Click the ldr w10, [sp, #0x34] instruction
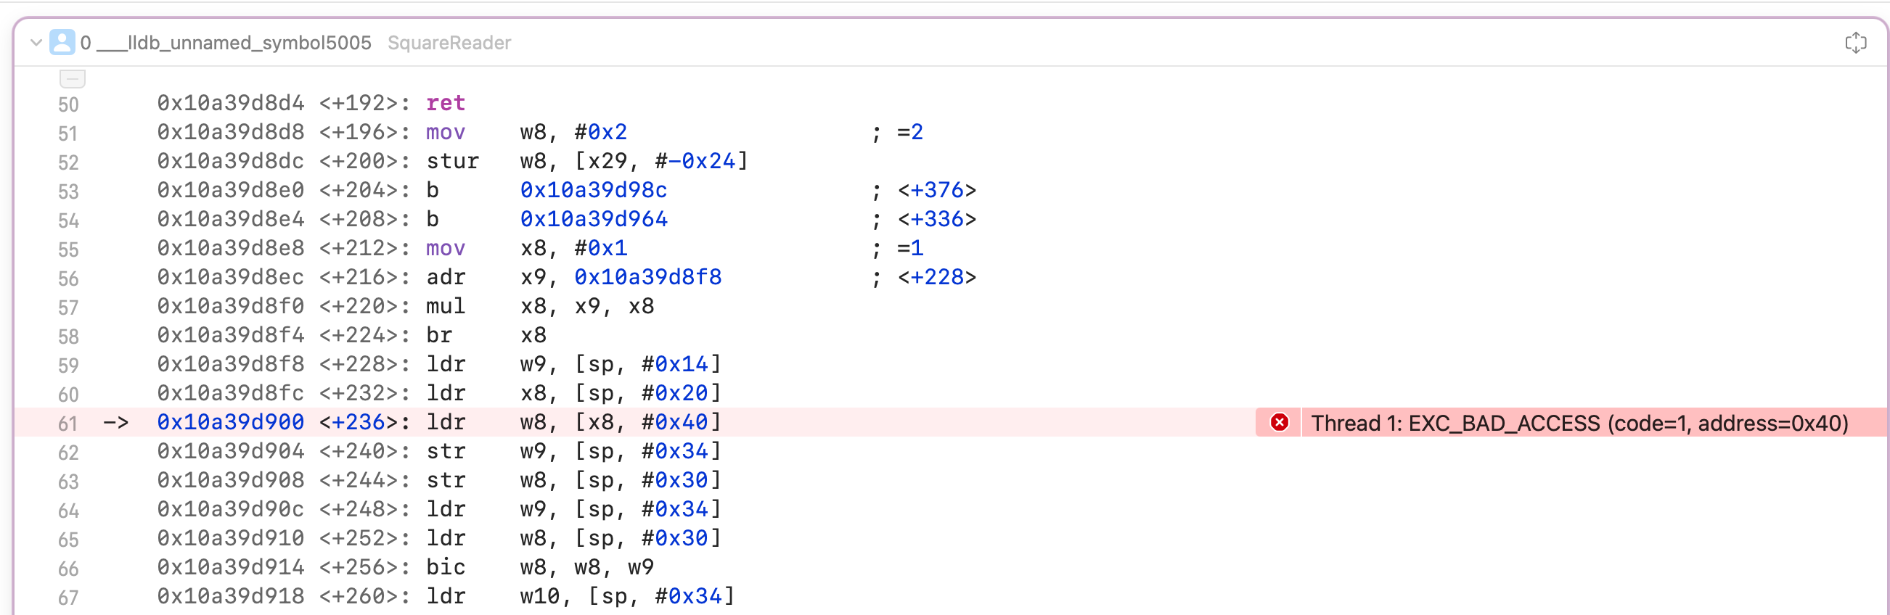Viewport: 1890px width, 615px height. click(x=580, y=596)
